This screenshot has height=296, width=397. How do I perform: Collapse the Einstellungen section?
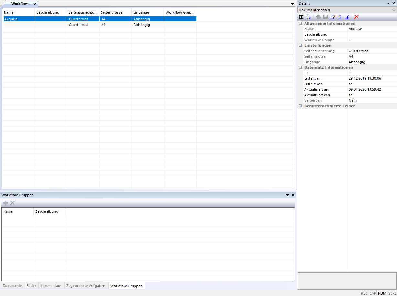(x=300, y=45)
